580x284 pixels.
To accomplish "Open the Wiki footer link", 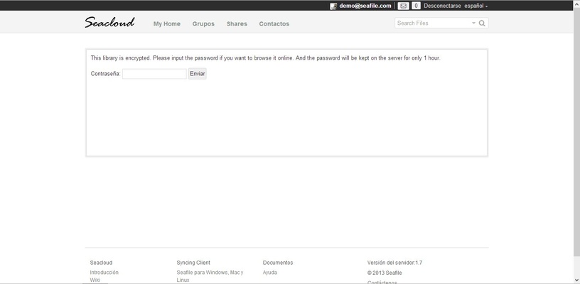I will pyautogui.click(x=95, y=280).
